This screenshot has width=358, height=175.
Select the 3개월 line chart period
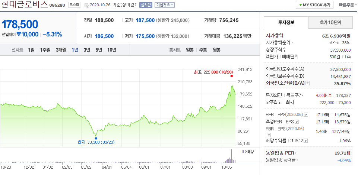(x=61, y=50)
